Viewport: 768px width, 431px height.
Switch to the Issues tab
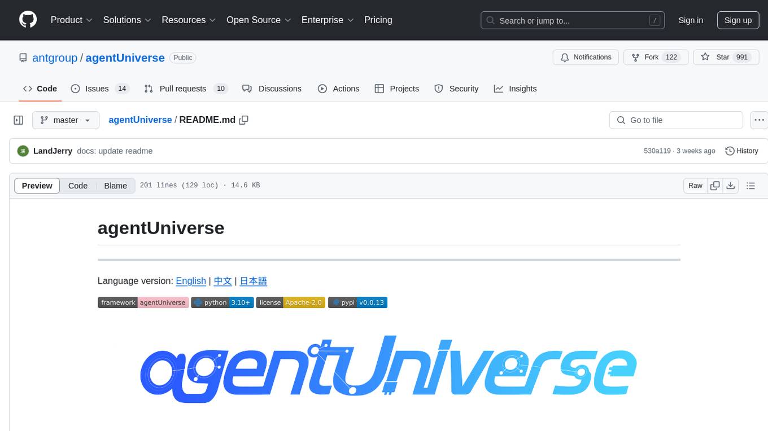pyautogui.click(x=100, y=89)
